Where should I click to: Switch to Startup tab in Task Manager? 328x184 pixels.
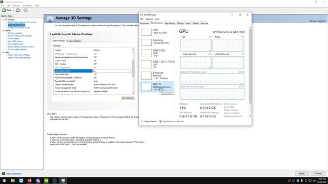click(180, 24)
